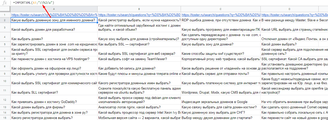Select cell 'Какой выбрать софт на замену TeamViewer?'
The image size is (328, 120).
pyautogui.click(x=139, y=59)
